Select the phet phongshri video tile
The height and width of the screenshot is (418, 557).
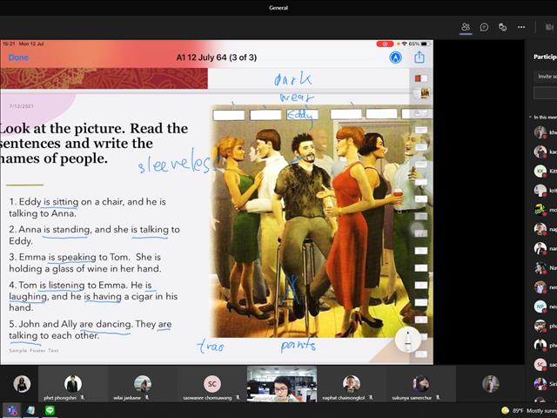[x=73, y=385]
